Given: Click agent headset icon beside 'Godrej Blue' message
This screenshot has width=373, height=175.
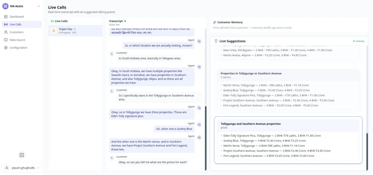Looking at the screenshot, I should click(199, 125).
